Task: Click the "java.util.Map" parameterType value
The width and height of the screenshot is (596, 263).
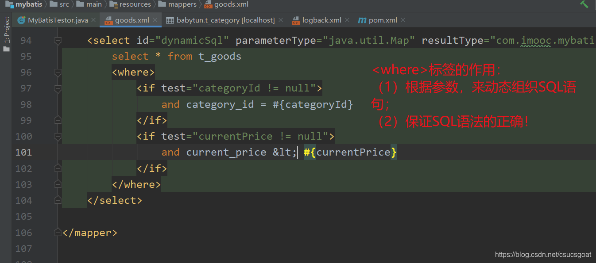Action: (369, 41)
